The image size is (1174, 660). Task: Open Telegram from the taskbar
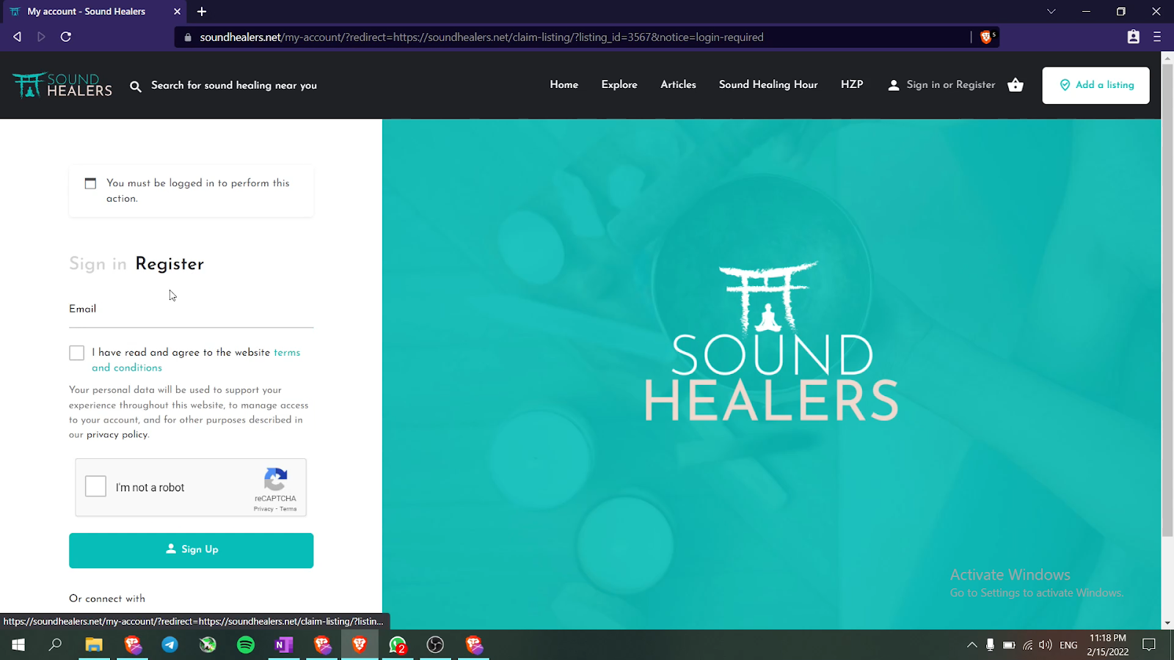pos(169,645)
